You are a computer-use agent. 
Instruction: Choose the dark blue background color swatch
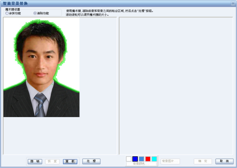click(135, 159)
